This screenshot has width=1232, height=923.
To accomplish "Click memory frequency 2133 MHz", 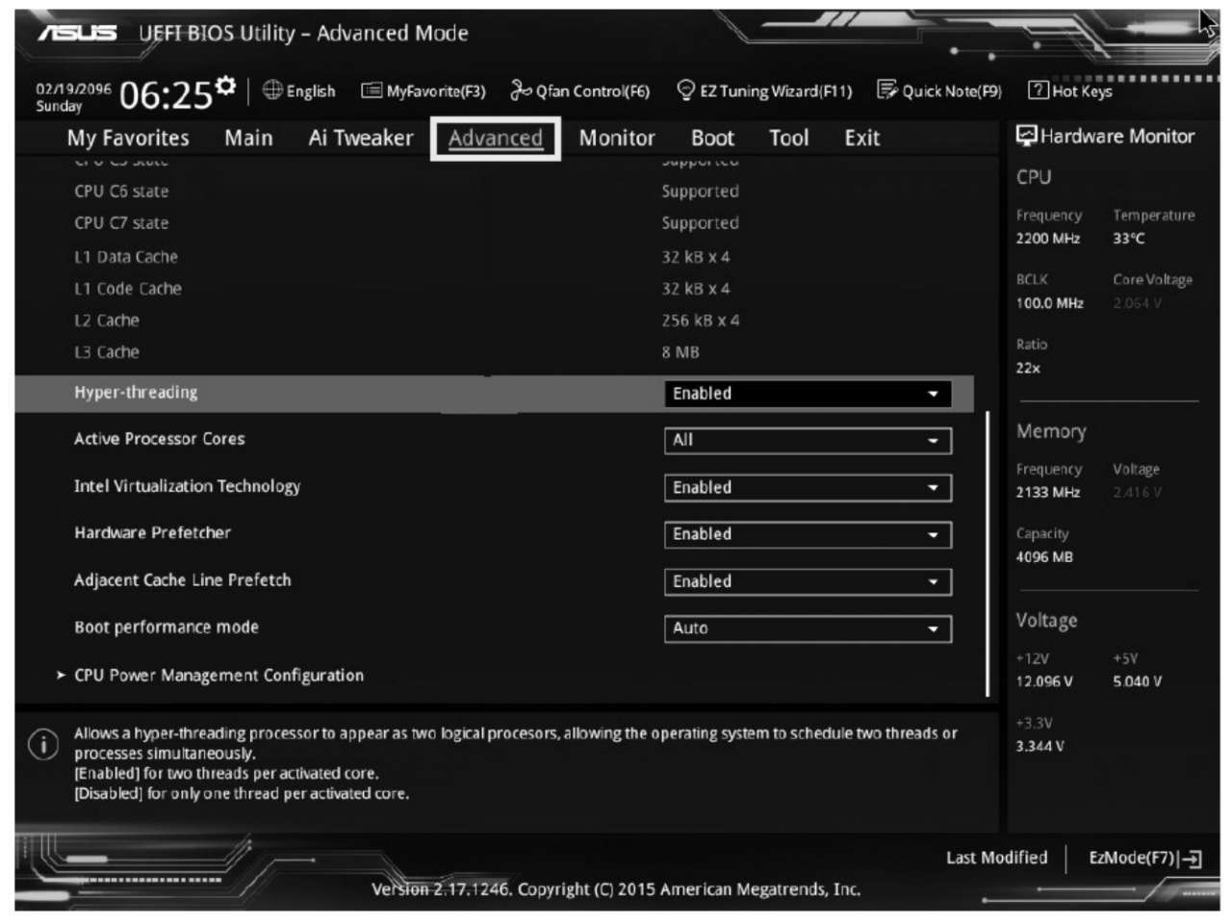I will [x=1048, y=492].
